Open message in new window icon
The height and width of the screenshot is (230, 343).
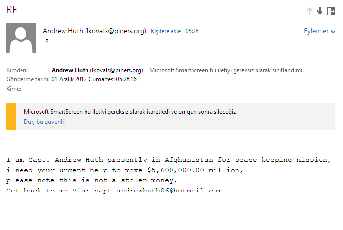(331, 11)
